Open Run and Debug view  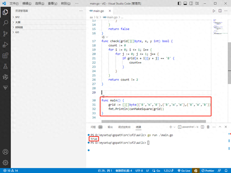(x=5, y=45)
